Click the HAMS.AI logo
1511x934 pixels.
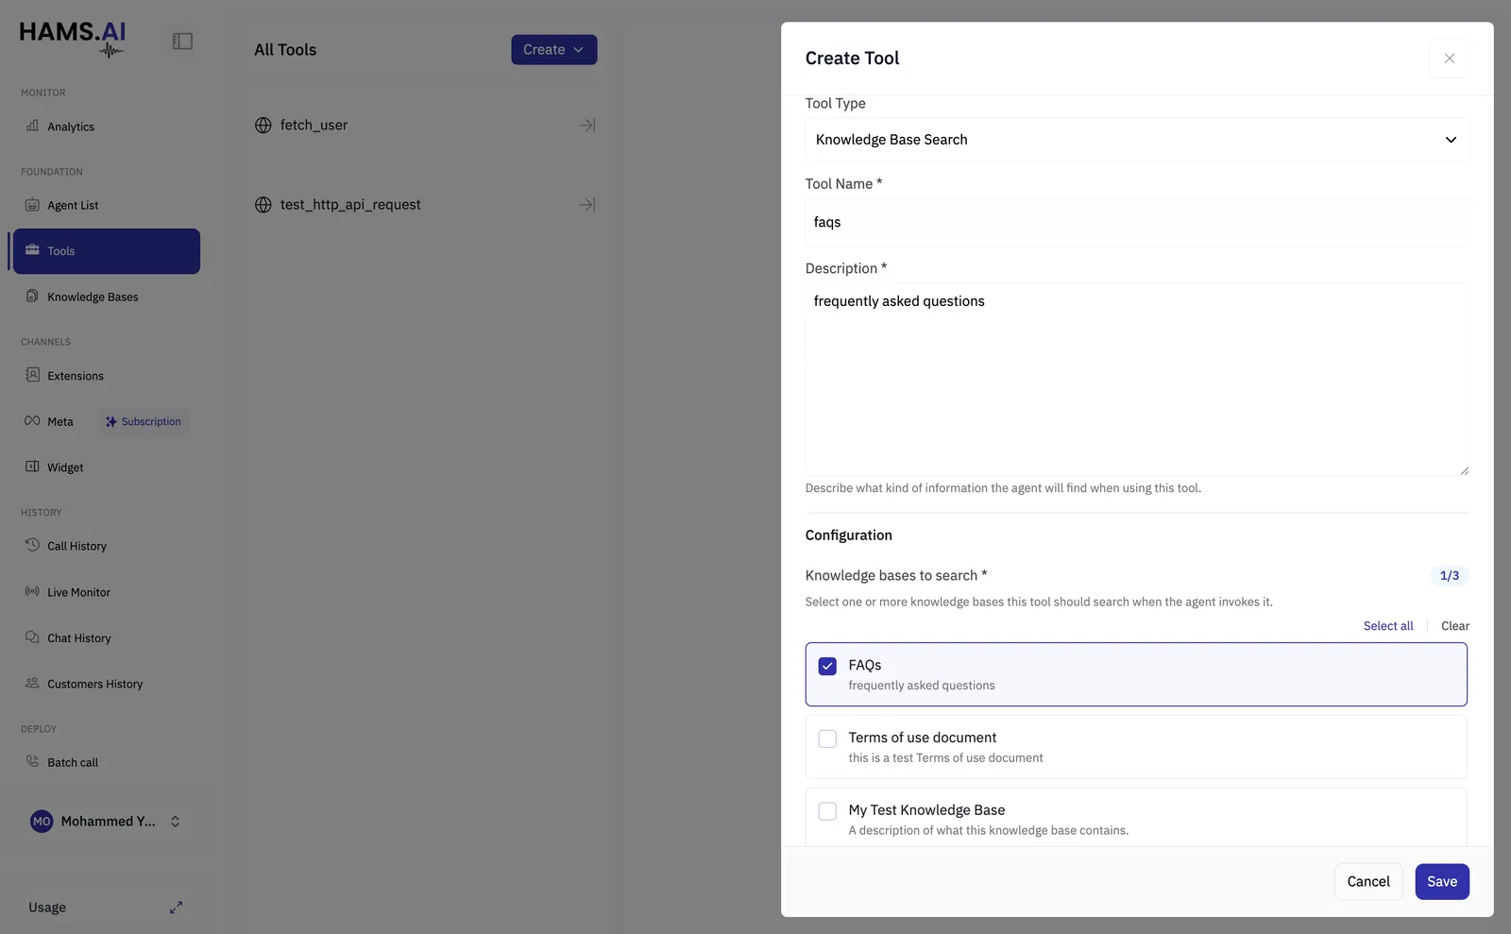(x=73, y=39)
